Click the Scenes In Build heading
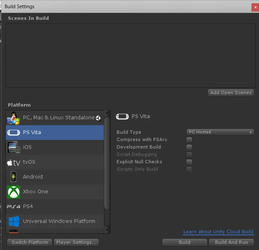 [x=29, y=18]
